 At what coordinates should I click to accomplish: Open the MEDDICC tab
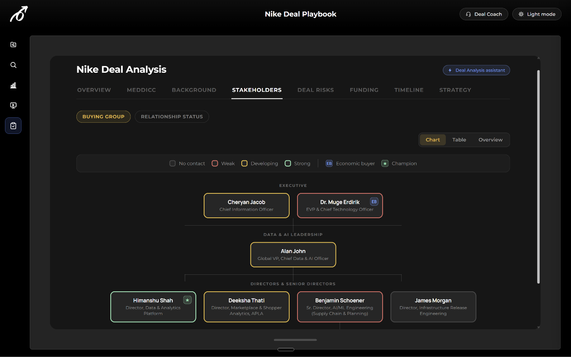tap(141, 90)
